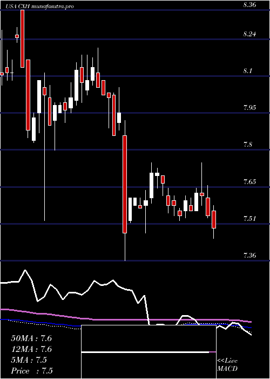
Task: Click the last red candlestick on the chart
Action: (x=214, y=219)
